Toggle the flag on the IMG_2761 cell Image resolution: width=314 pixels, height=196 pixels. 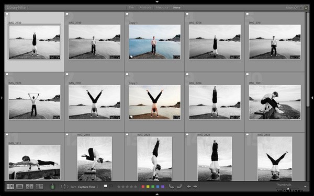pyautogui.click(x=248, y=14)
